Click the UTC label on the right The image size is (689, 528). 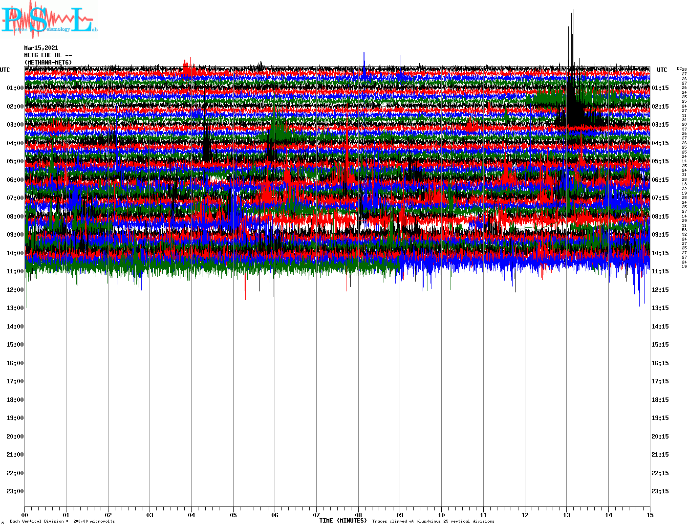coord(662,70)
